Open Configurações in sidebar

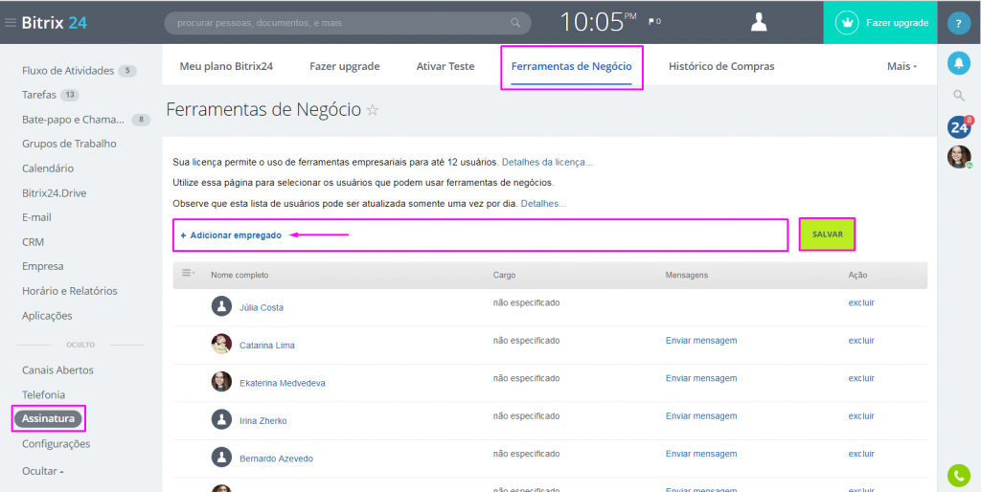[x=56, y=444]
